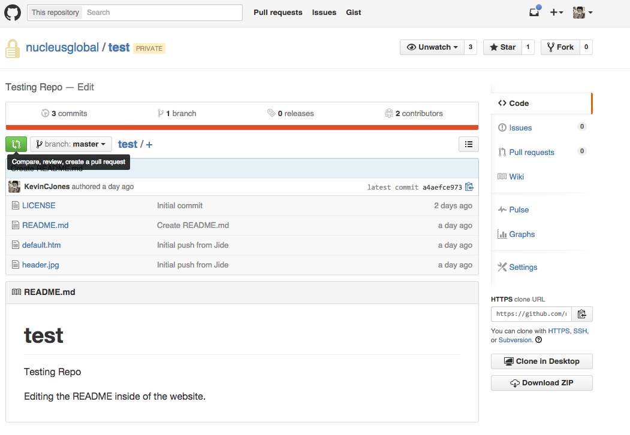Open Gist in top navigation

354,13
